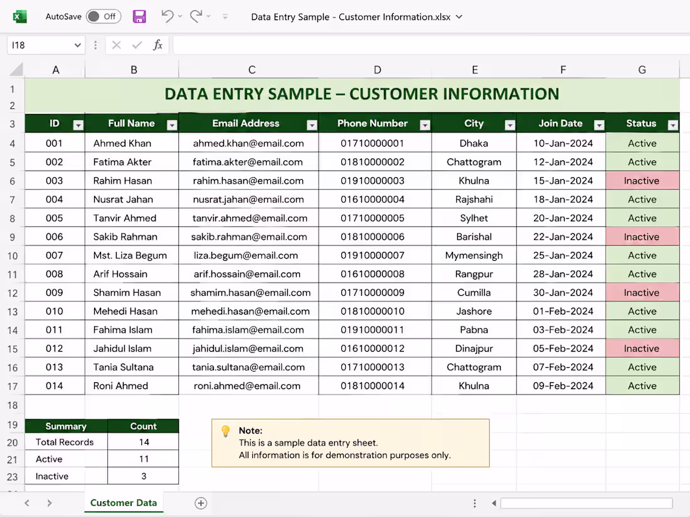Select phone number 01910000003 cell
The width and height of the screenshot is (690, 517).
(375, 180)
